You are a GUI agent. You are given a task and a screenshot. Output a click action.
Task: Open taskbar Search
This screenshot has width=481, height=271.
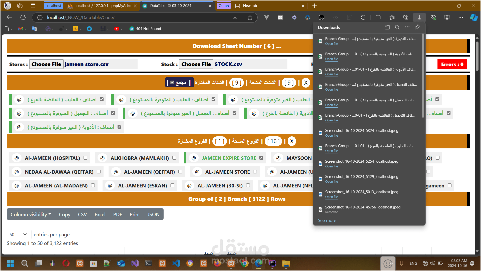tap(25, 263)
